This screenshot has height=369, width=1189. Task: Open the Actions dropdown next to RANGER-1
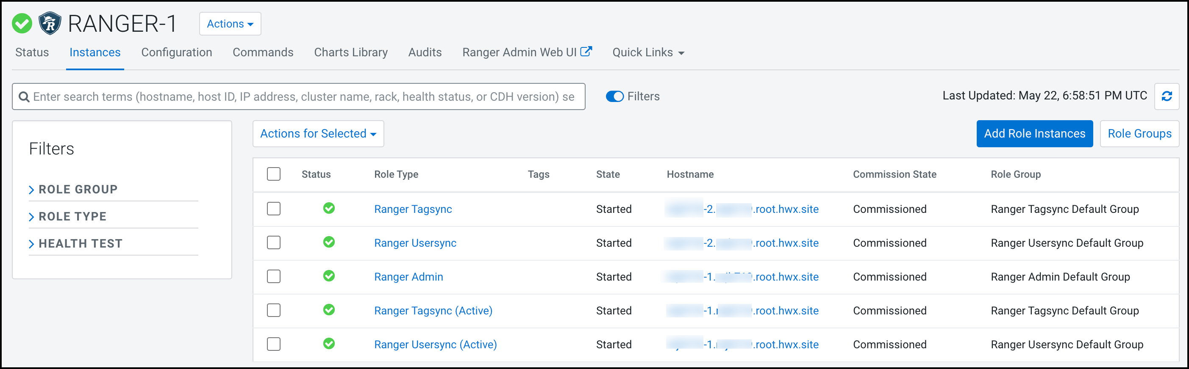(230, 24)
